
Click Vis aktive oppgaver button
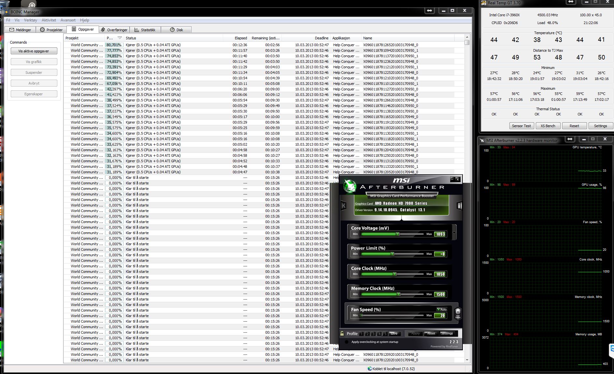point(34,51)
